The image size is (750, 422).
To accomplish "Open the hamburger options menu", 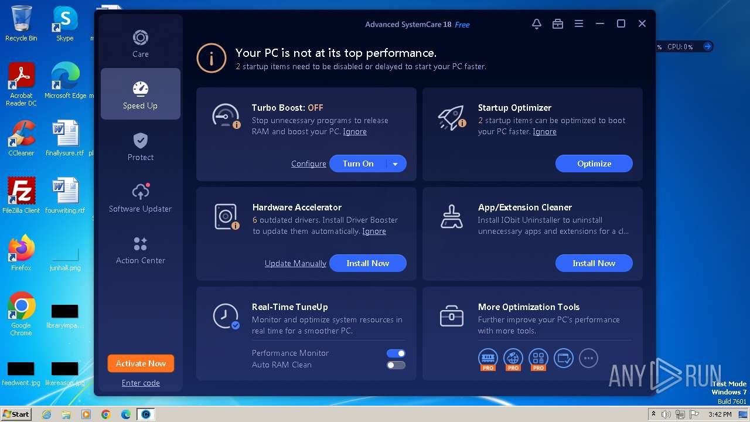I will [x=578, y=23].
